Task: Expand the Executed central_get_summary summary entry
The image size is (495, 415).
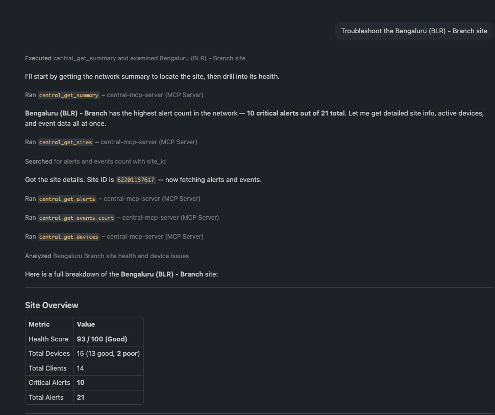Action: 135,58
